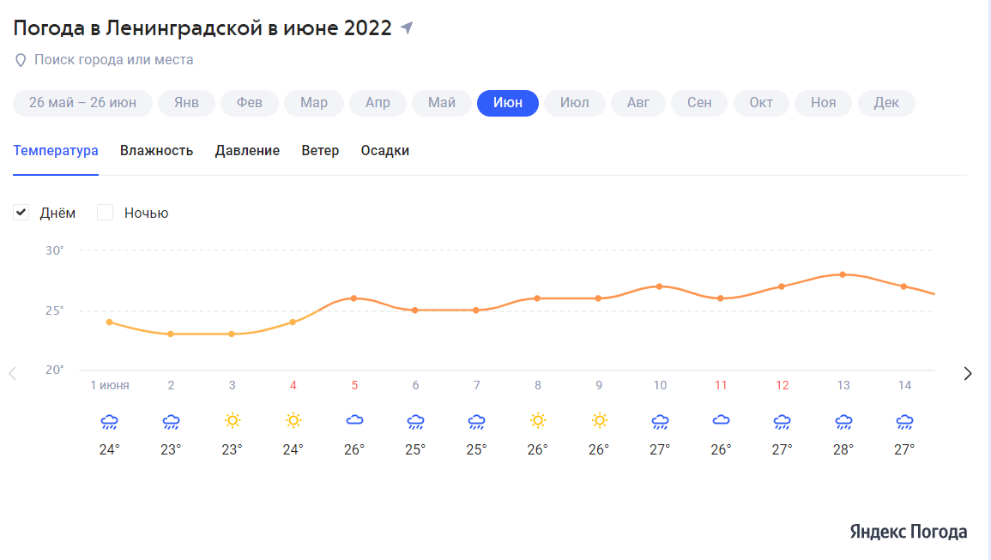This screenshot has width=991, height=560.
Task: Click the cloud icon for June 11
Action: [721, 419]
